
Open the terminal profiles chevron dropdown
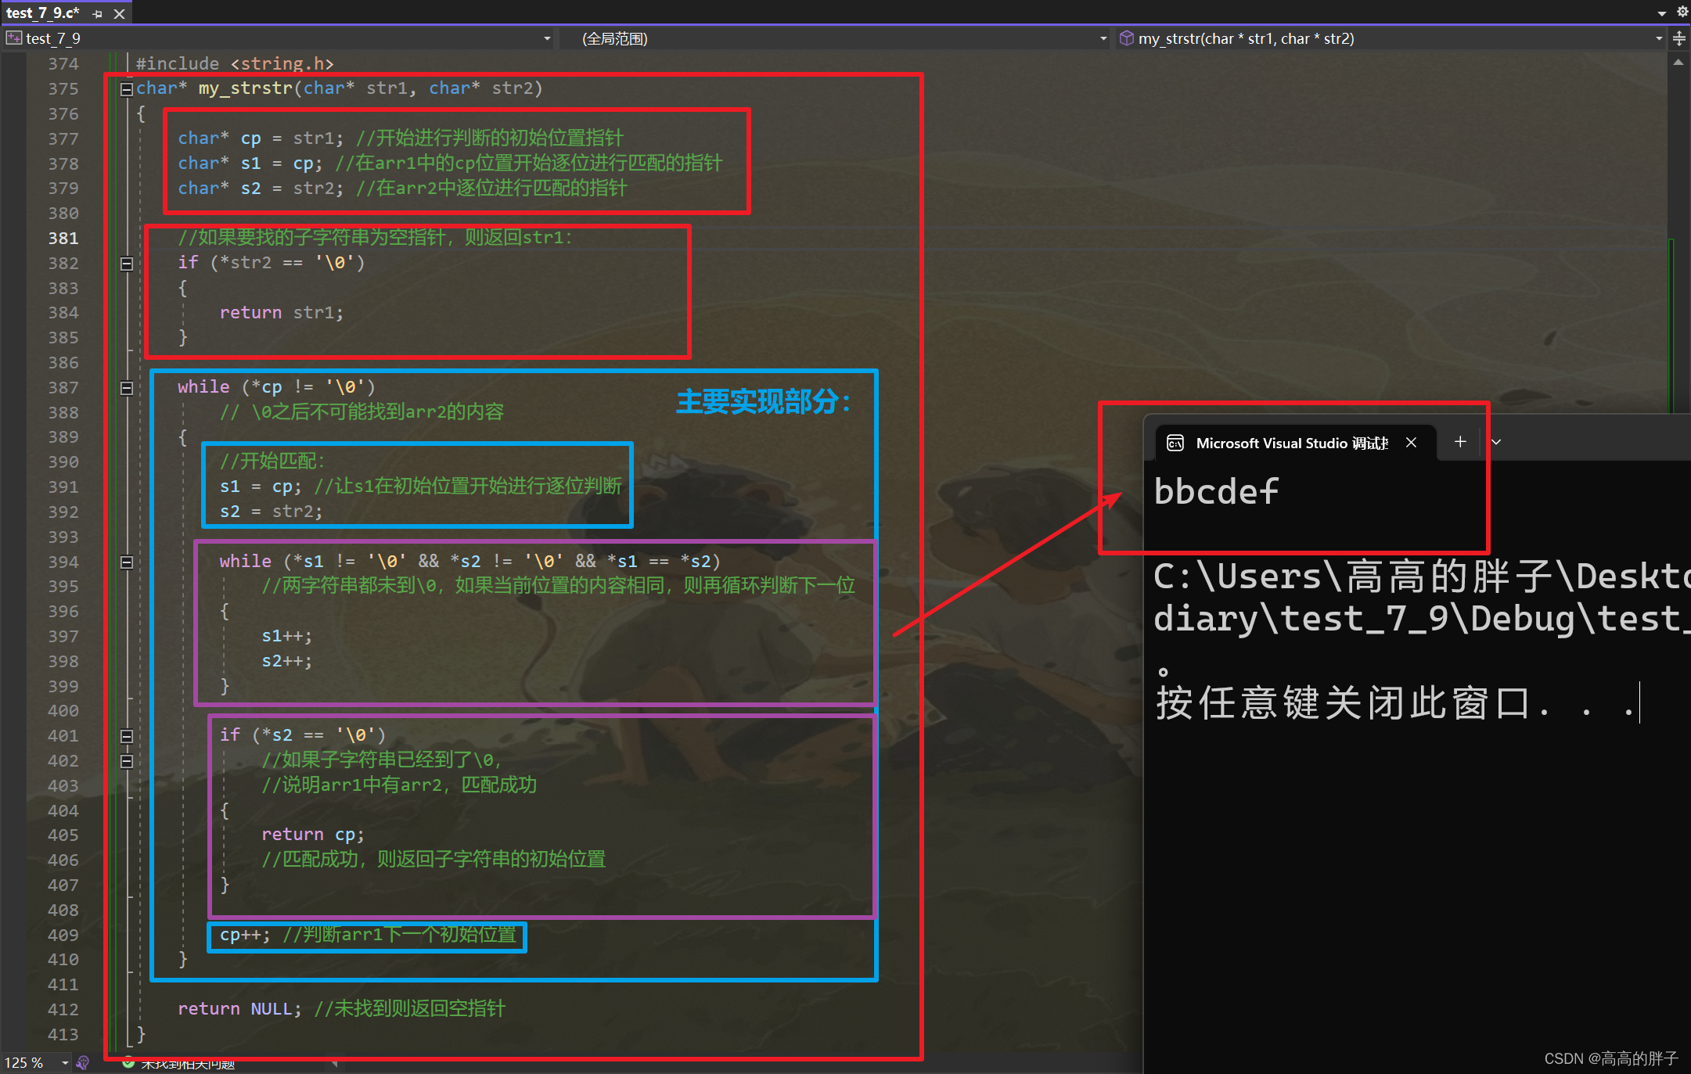click(x=1496, y=442)
